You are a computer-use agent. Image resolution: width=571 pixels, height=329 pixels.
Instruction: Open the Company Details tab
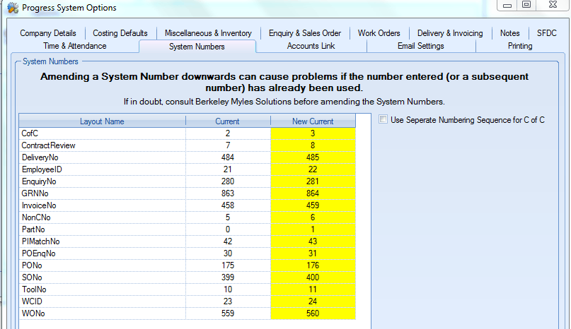[x=48, y=33]
